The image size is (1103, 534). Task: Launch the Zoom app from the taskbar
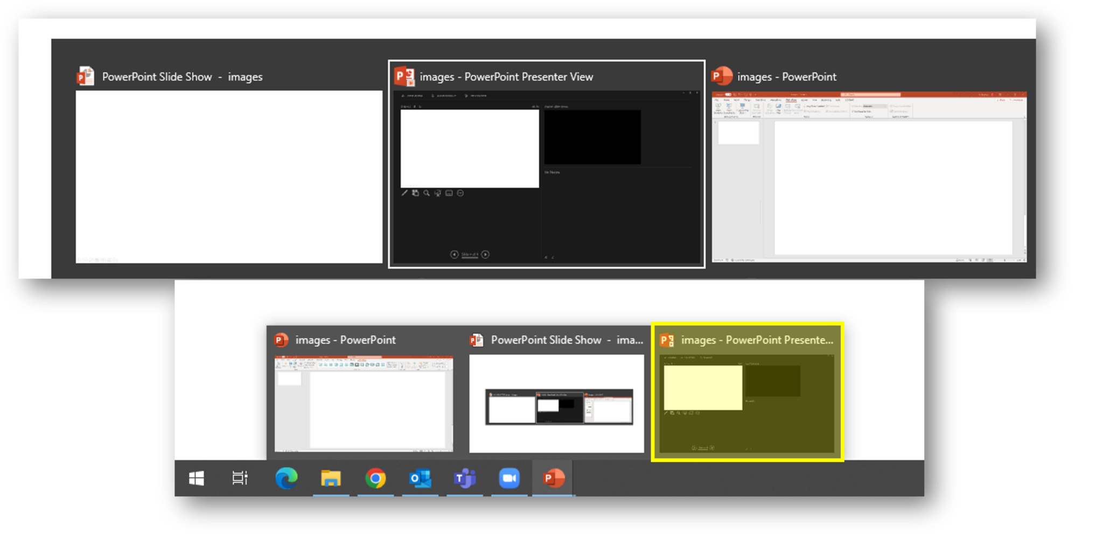[508, 479]
